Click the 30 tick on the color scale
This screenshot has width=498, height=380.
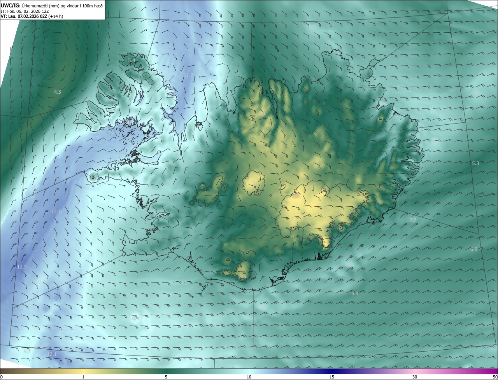(415, 377)
